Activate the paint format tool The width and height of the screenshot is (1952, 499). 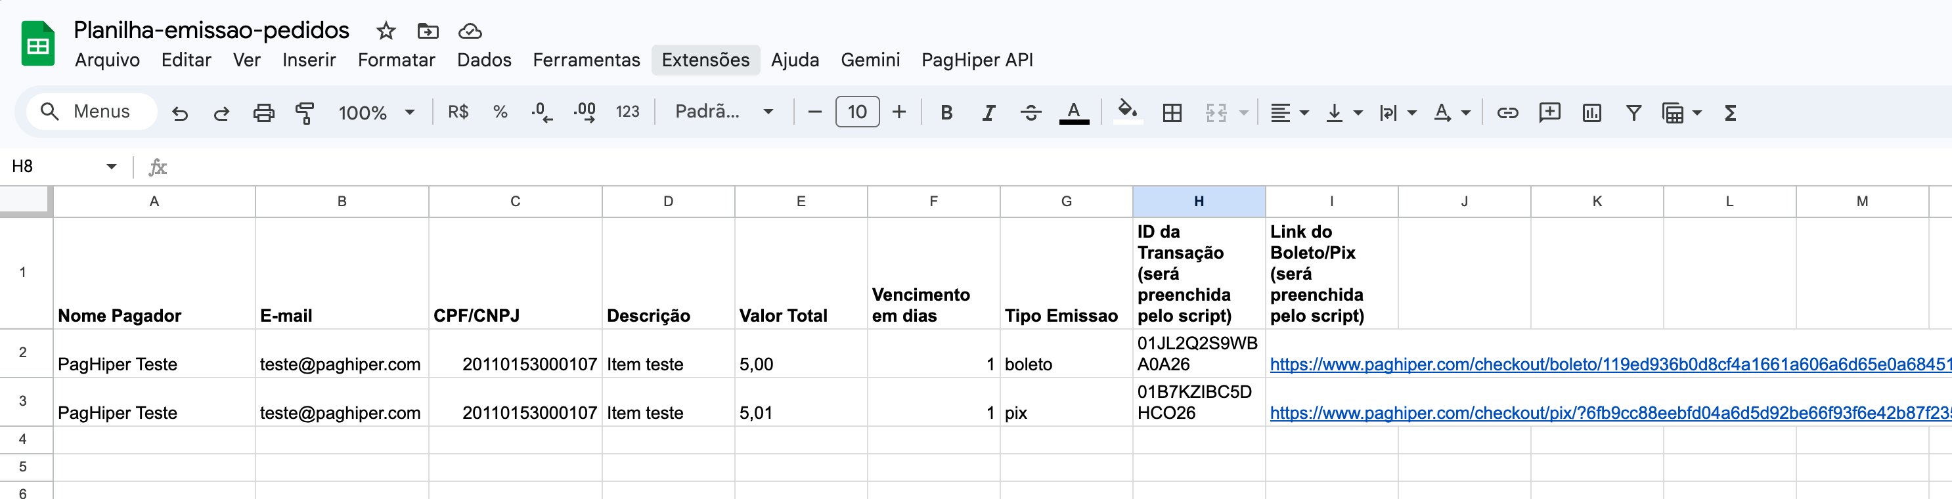305,113
